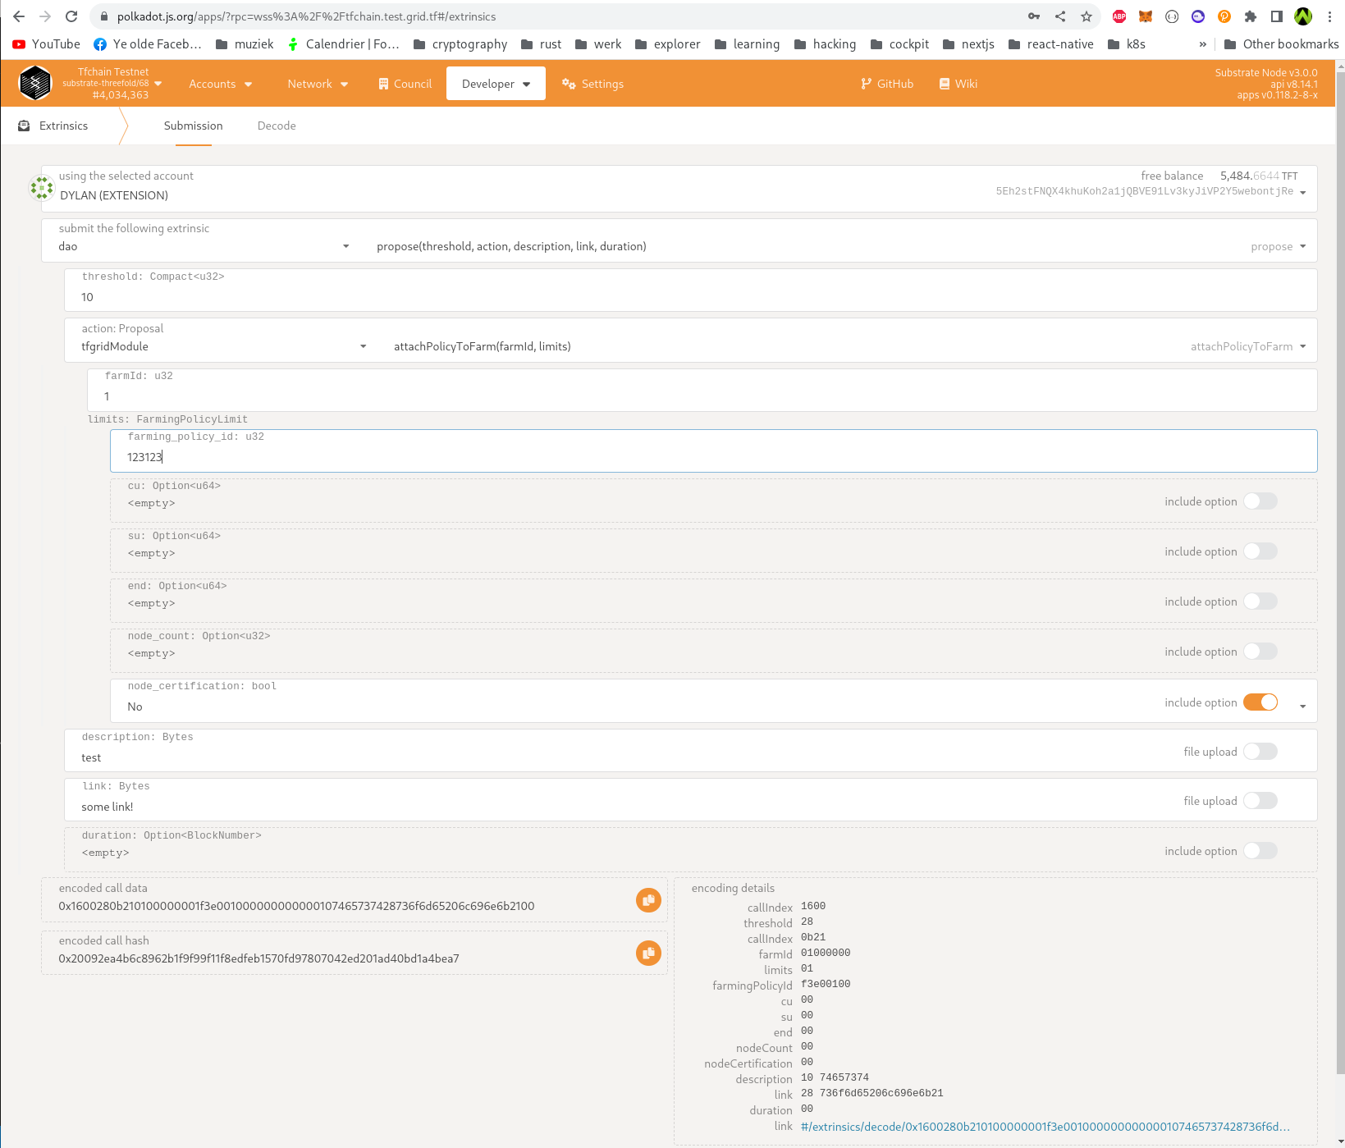The width and height of the screenshot is (1345, 1148).
Task: Bookmark this page with star icon
Action: tap(1087, 16)
